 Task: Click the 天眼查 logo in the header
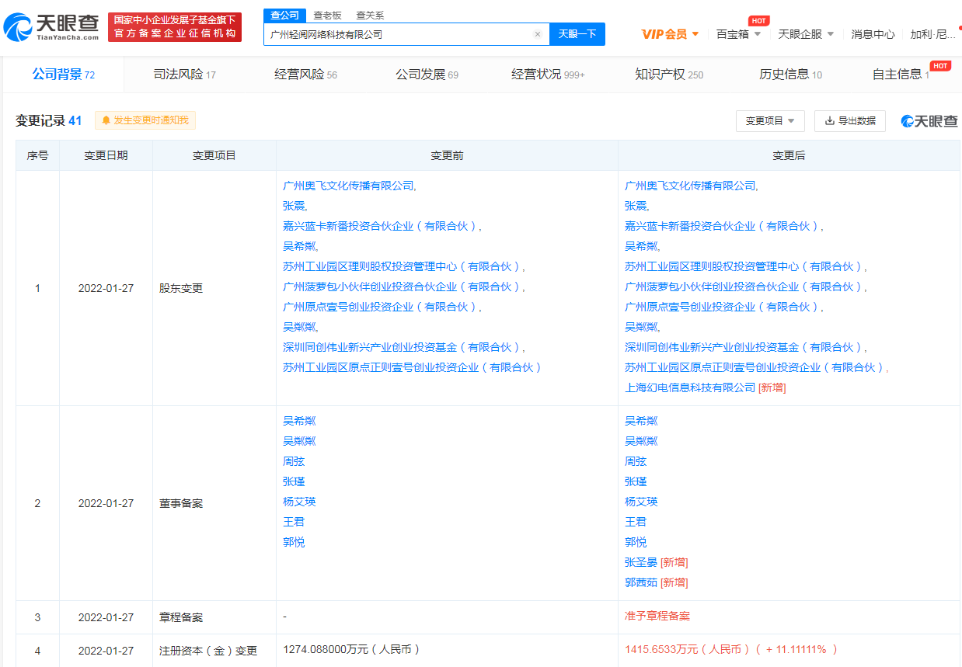click(51, 27)
